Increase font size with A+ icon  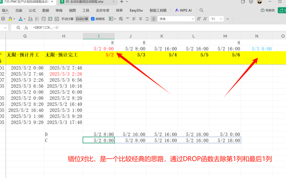point(199,19)
